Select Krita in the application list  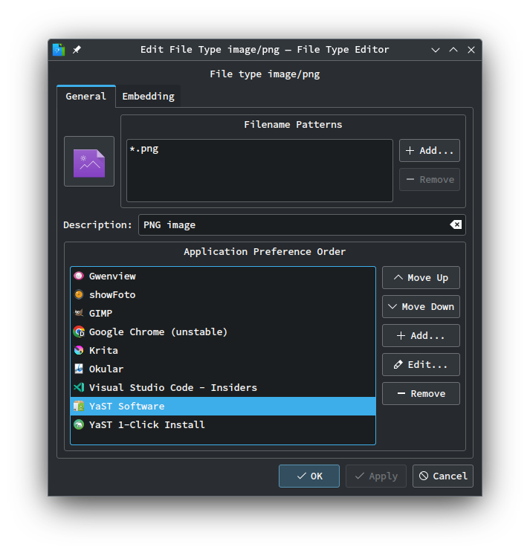pos(223,350)
